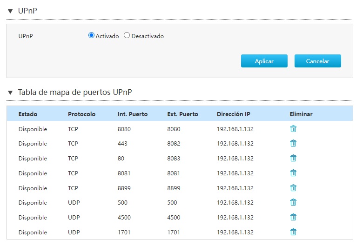The image size is (356, 246).
Task: Click the UPnP section title
Action: point(27,11)
